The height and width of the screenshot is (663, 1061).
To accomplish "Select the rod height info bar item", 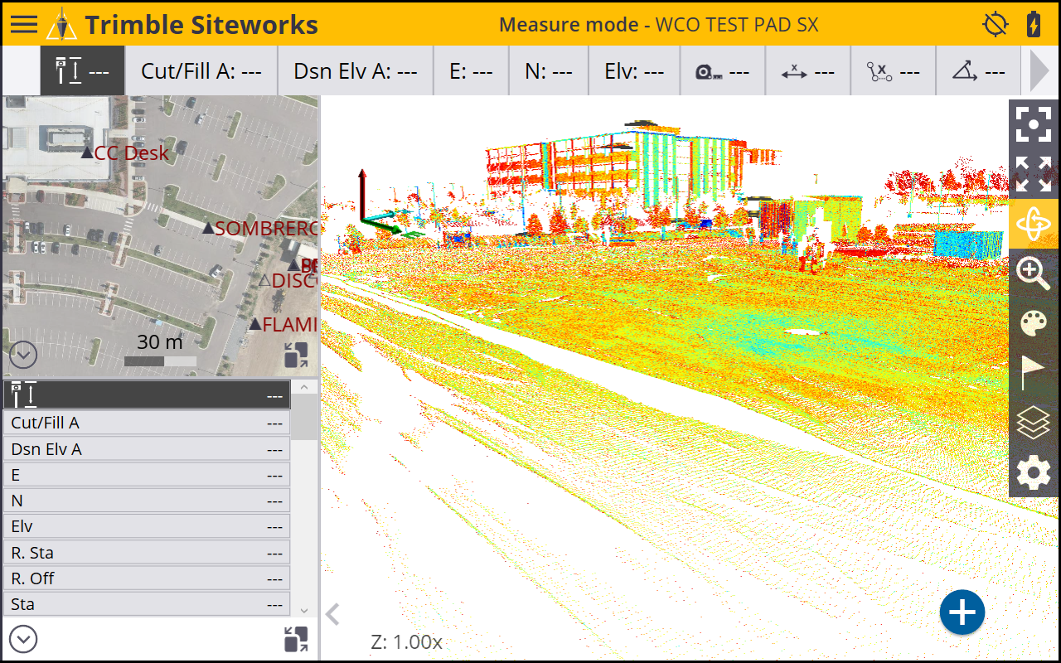I will [x=83, y=70].
